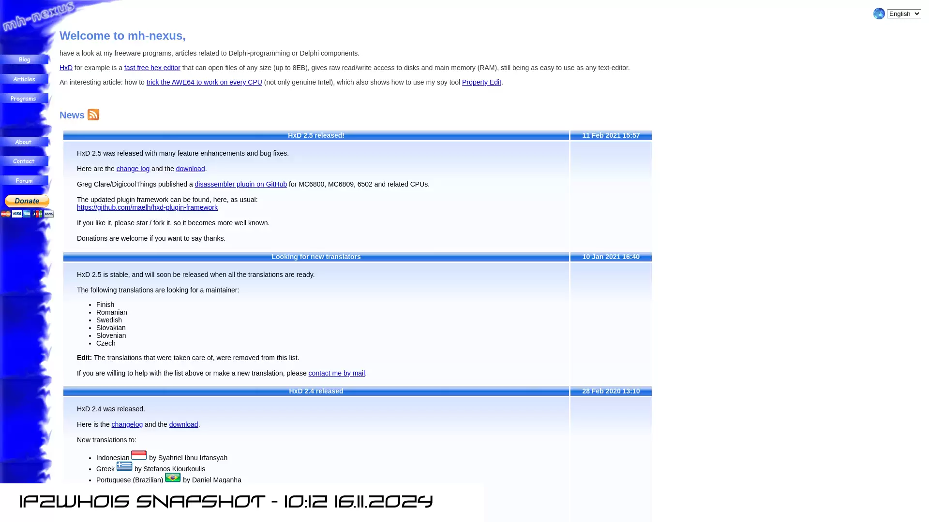Viewport: 929px width, 522px height.
Task: Click the changelog link for HxD 2.4
Action: point(127,424)
